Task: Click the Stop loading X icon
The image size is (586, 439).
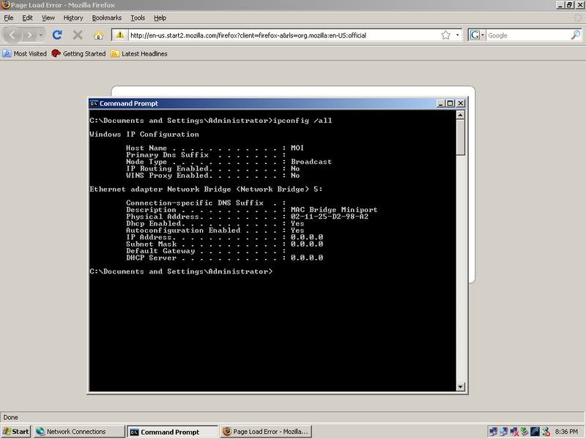Action: [78, 34]
